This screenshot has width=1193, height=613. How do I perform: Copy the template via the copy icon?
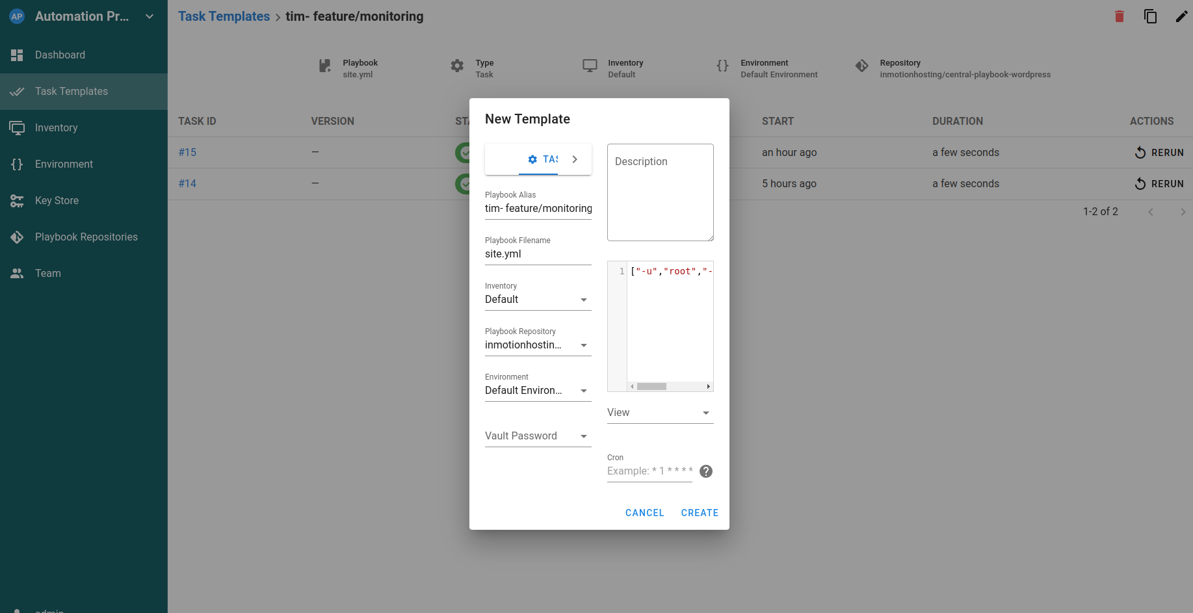tap(1151, 16)
